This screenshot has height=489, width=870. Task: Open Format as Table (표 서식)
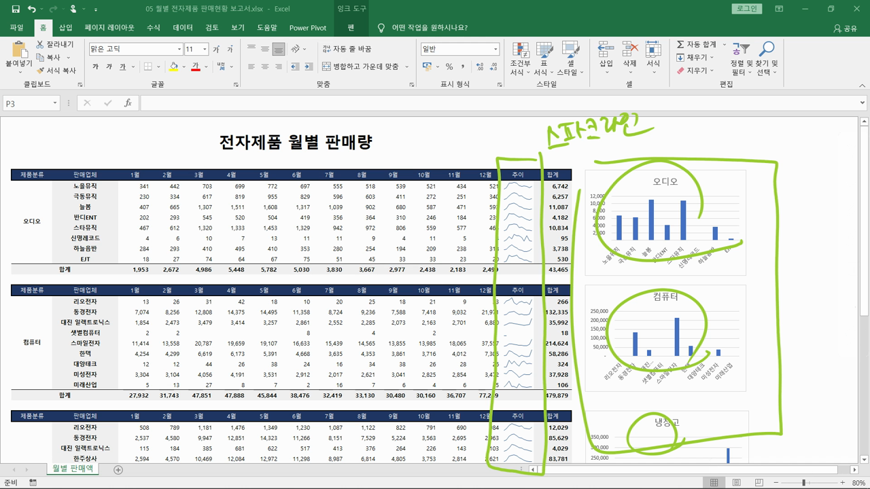[543, 59]
